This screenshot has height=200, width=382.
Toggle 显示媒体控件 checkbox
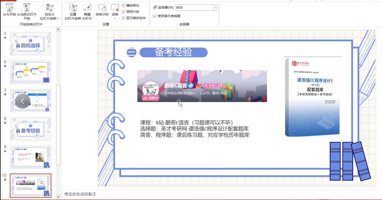point(123,18)
